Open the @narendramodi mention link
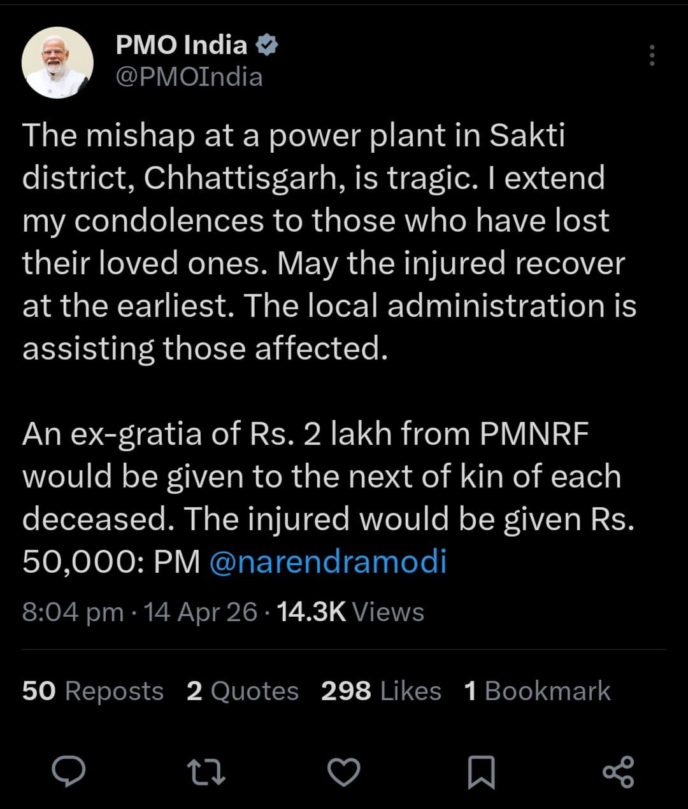The height and width of the screenshot is (809, 688). click(327, 562)
